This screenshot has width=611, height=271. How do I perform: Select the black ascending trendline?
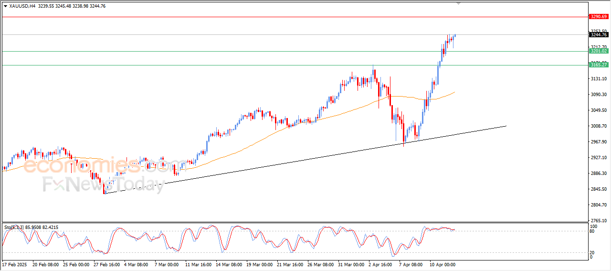click(305, 160)
